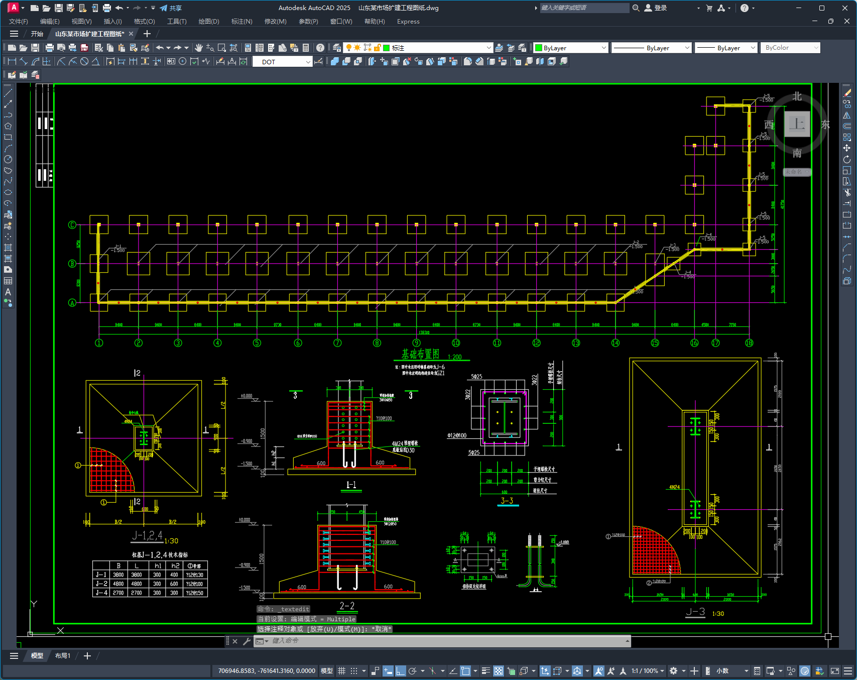Toggle drawing grid display in status bar

click(342, 670)
